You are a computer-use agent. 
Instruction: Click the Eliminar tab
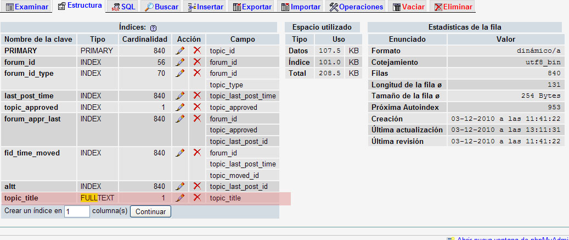tap(453, 7)
